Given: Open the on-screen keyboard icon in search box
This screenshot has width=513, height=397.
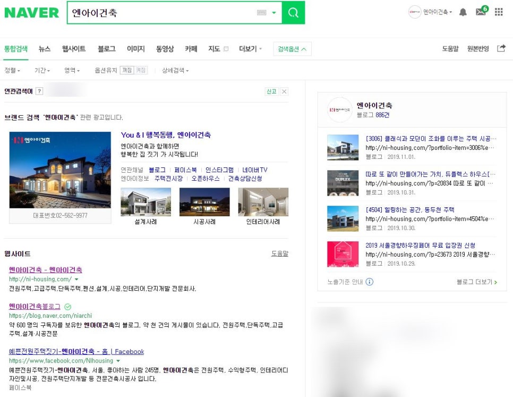Looking at the screenshot, I should pyautogui.click(x=261, y=13).
